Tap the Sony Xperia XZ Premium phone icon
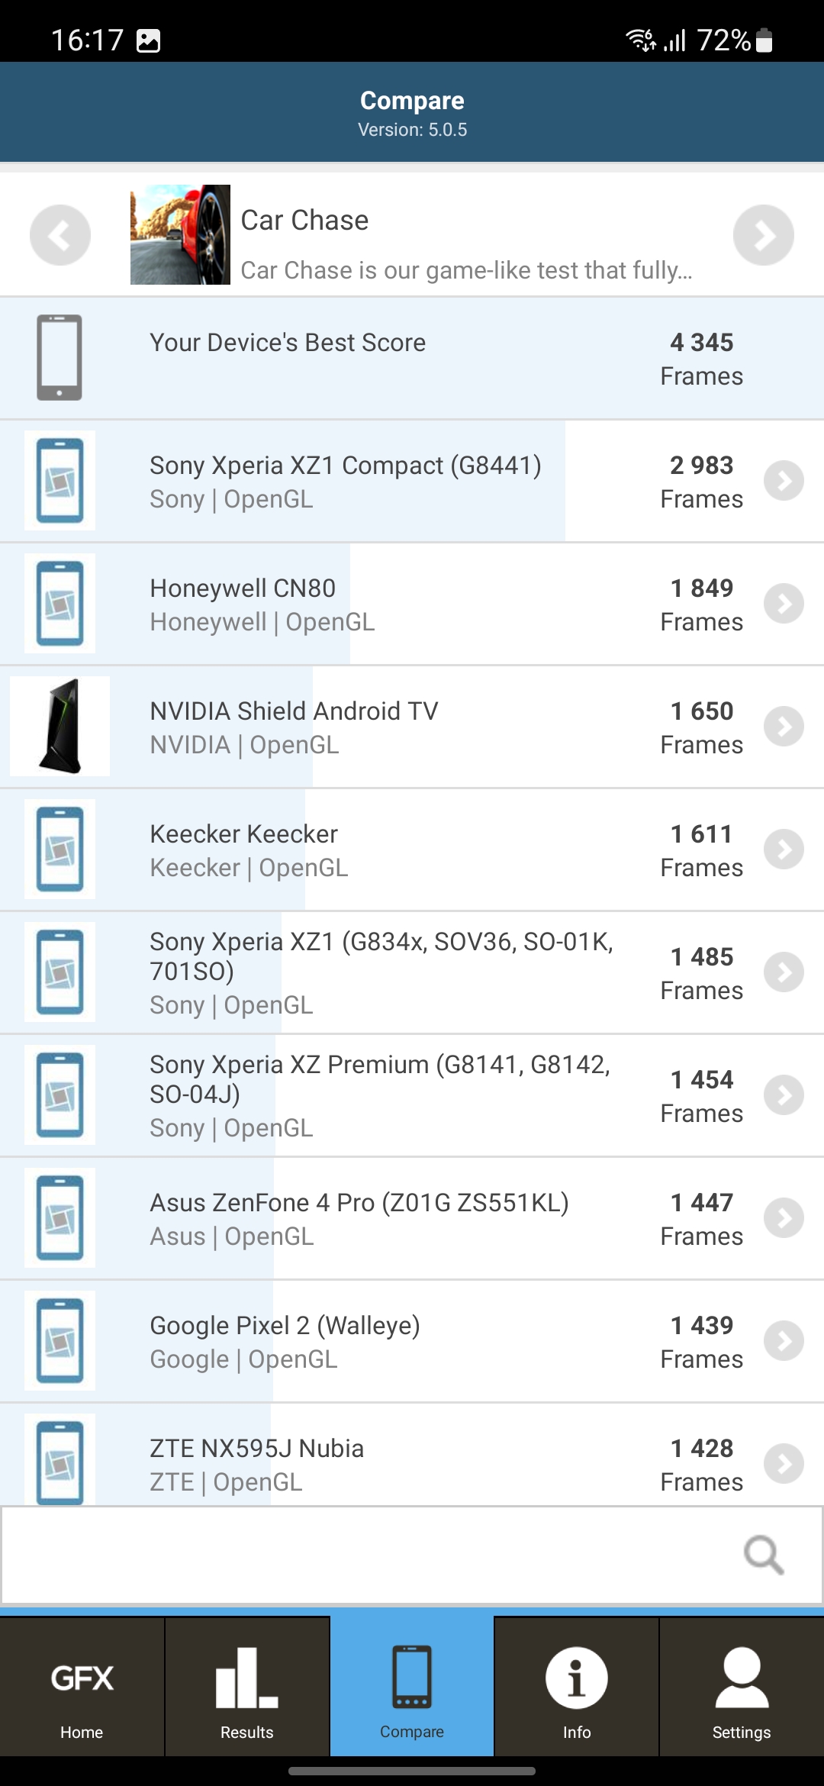The height and width of the screenshot is (1786, 824). (x=60, y=1095)
